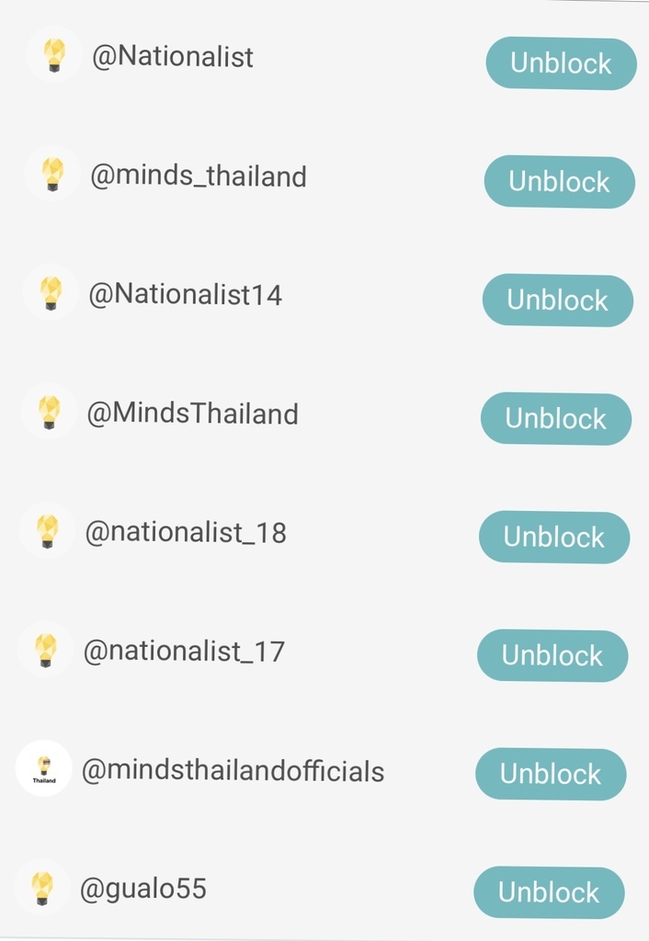This screenshot has width=649, height=941.
Task: Open @nationalist_18 profile picture
Action: pyautogui.click(x=47, y=530)
